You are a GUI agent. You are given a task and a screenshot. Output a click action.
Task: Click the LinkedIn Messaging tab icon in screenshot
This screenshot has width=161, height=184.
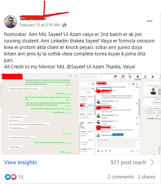click(138, 77)
